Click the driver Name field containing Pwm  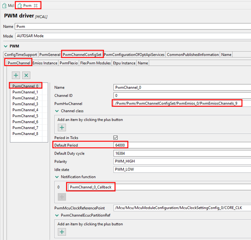tap(133, 26)
